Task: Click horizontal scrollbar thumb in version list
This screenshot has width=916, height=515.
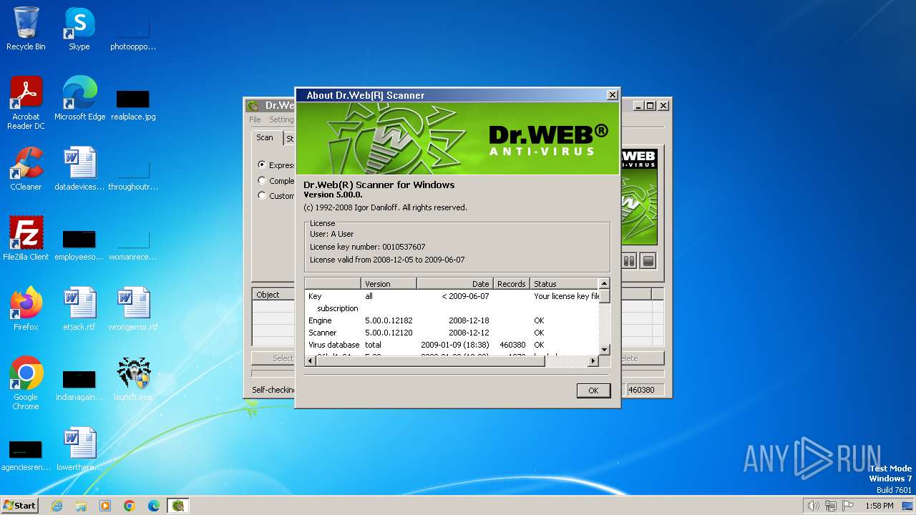Action: (430, 361)
